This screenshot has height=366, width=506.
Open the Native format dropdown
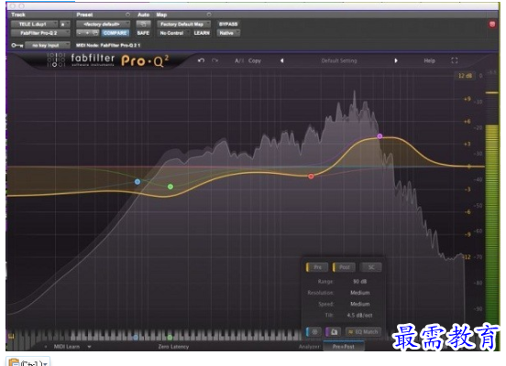click(x=228, y=33)
